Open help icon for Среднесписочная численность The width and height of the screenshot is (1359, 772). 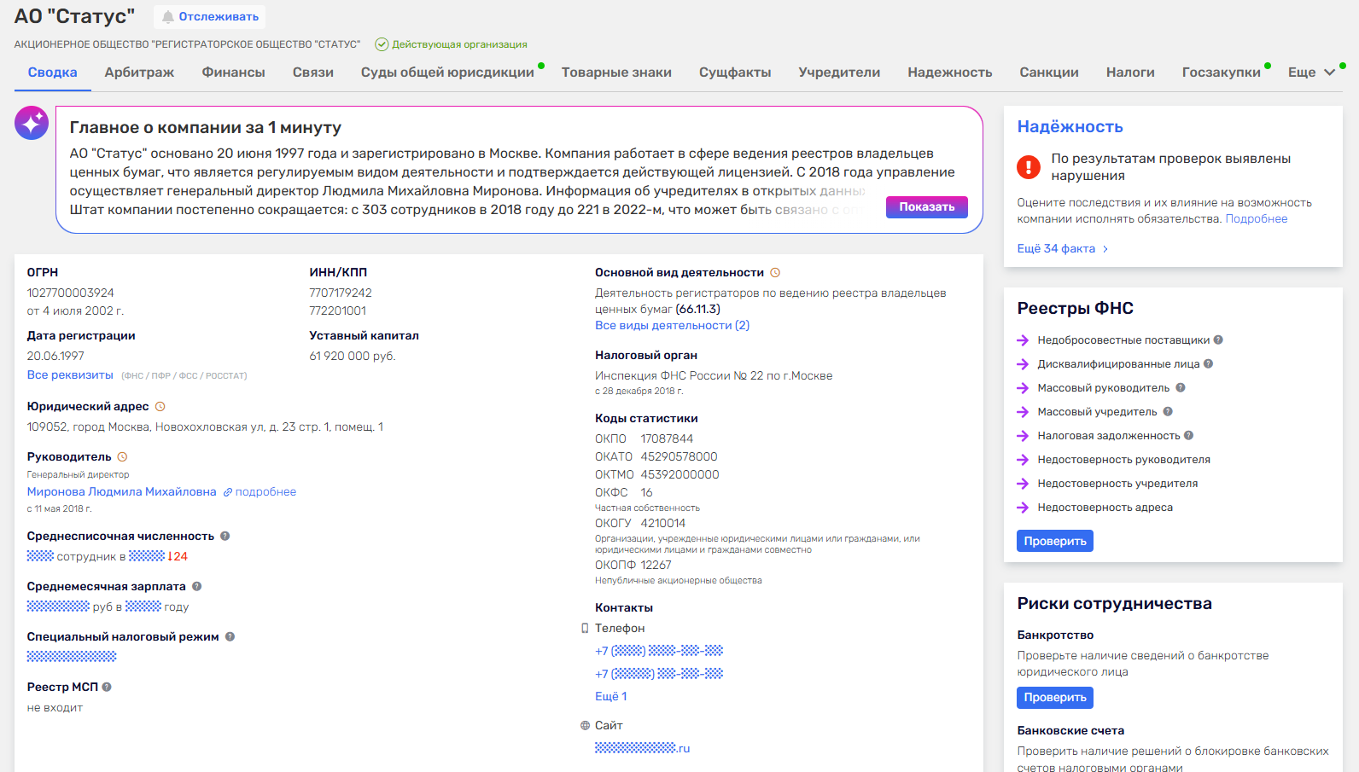click(x=225, y=537)
